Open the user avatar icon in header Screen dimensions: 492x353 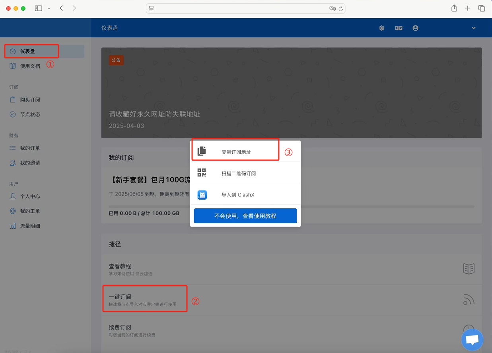pos(416,28)
